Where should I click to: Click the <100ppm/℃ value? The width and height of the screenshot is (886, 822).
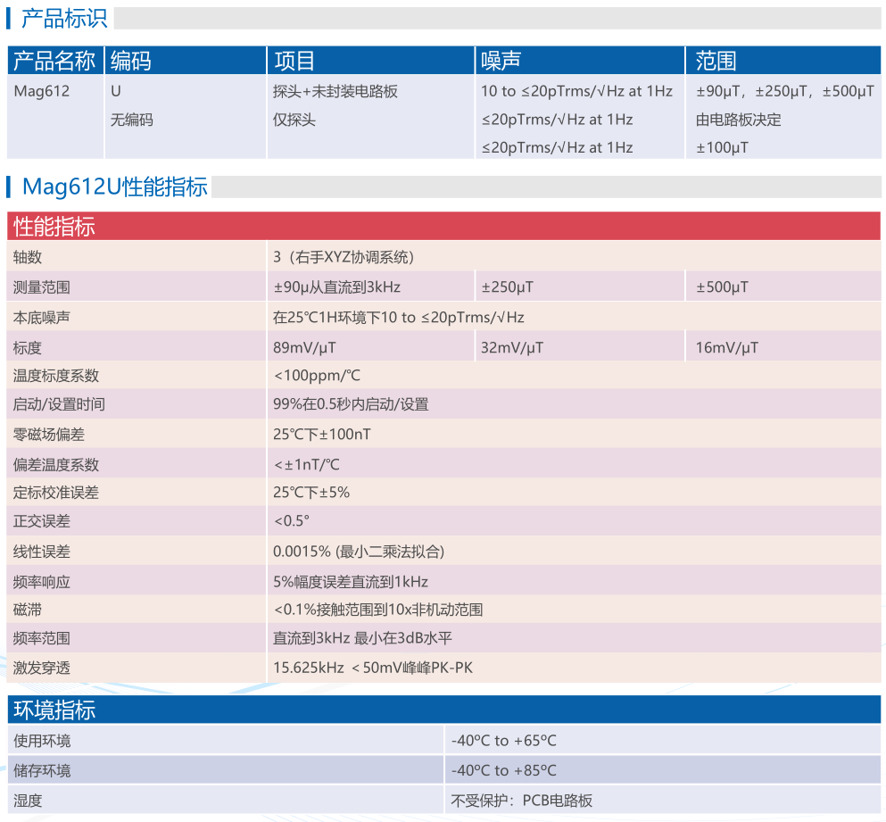point(317,376)
